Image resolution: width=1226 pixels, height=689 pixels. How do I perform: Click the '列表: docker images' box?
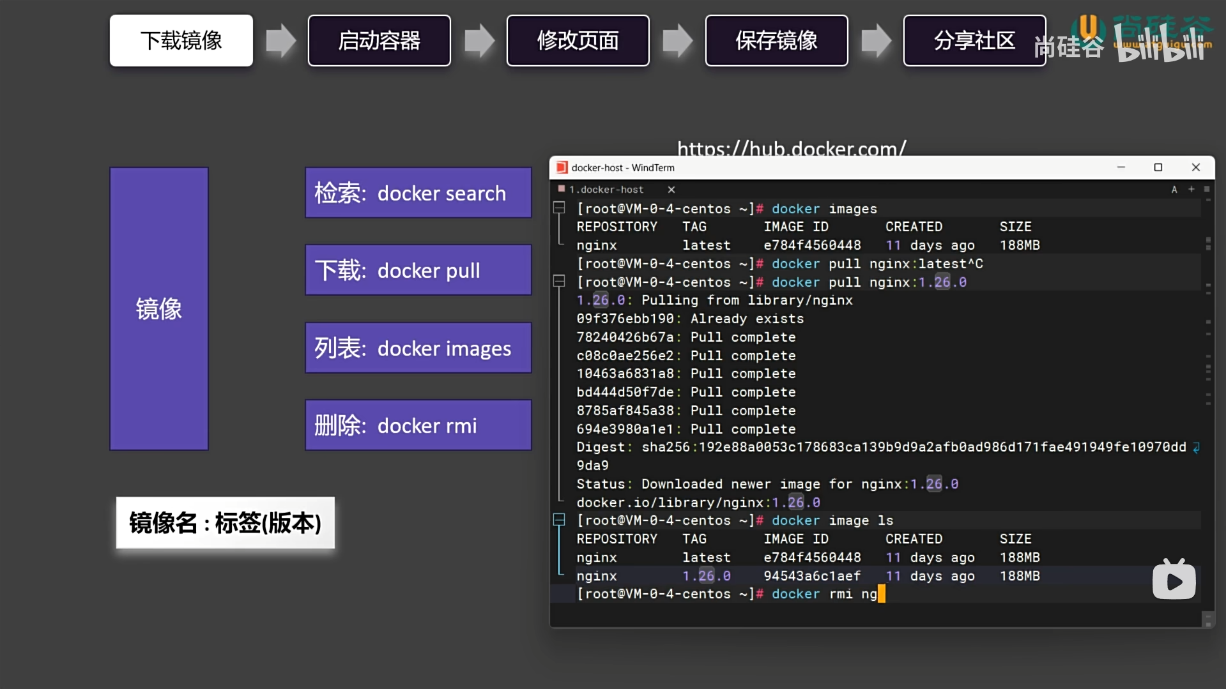pyautogui.click(x=418, y=348)
